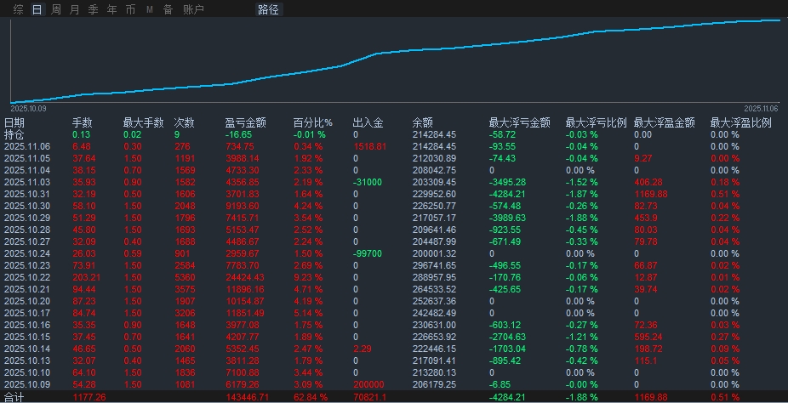Click the 合计 total row label

[x=14, y=398]
